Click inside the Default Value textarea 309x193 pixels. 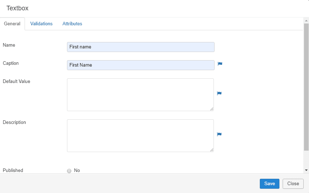140,94
